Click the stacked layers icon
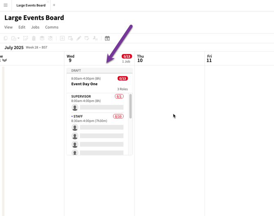This screenshot has width=274, height=216. (42, 38)
